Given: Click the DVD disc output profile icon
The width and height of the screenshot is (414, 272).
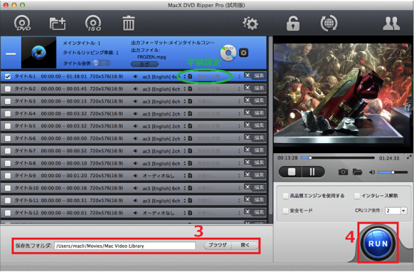Looking at the screenshot, I should coord(228,53).
